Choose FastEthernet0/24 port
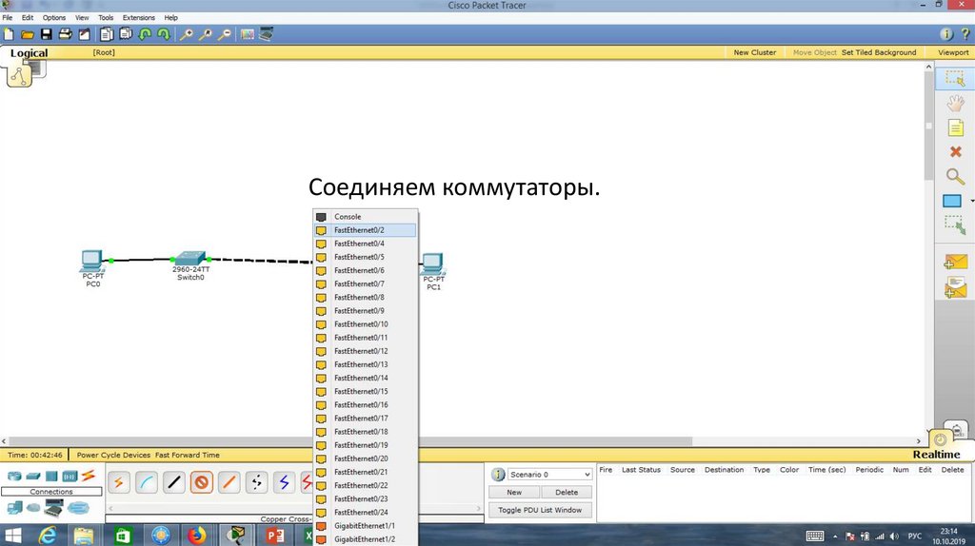Image resolution: width=975 pixels, height=546 pixels. (365, 513)
